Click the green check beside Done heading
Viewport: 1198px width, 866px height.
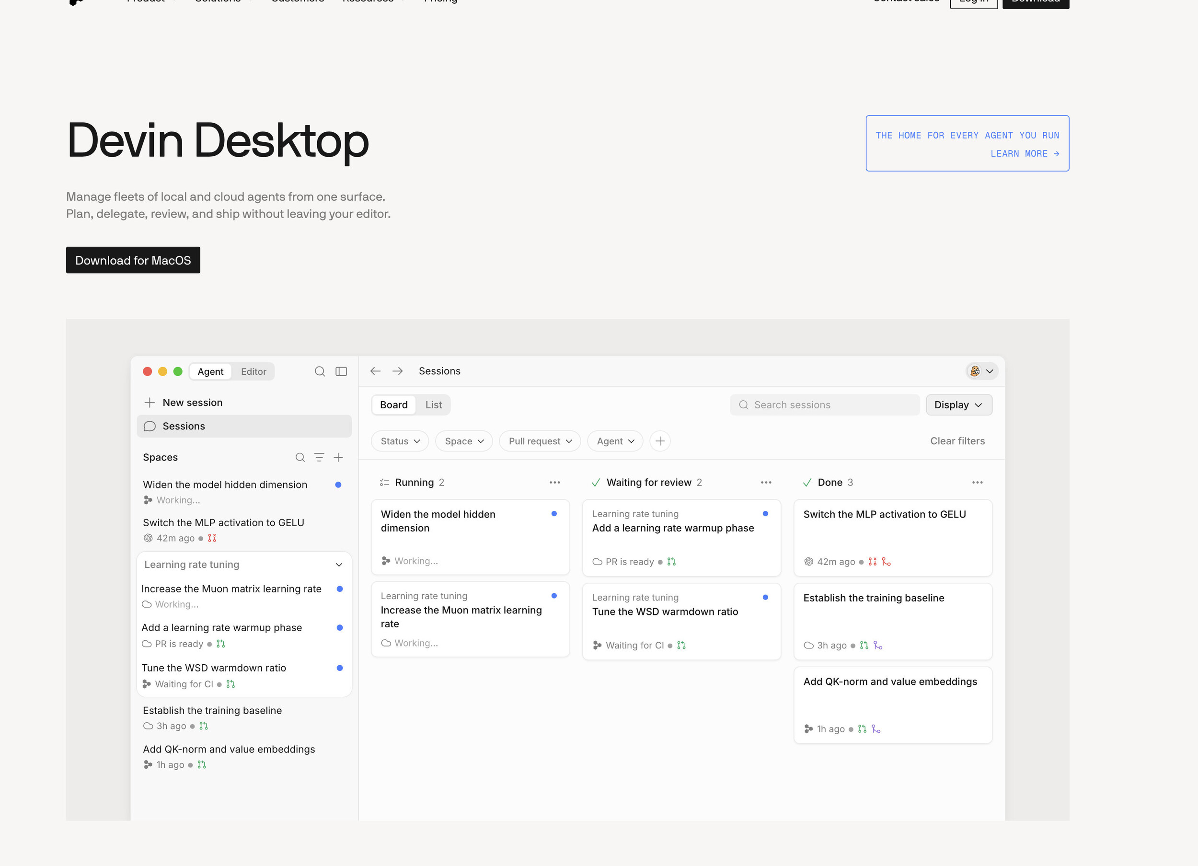(806, 483)
